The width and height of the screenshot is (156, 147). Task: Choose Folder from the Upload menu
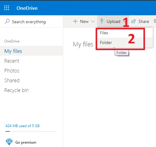(x=125, y=42)
